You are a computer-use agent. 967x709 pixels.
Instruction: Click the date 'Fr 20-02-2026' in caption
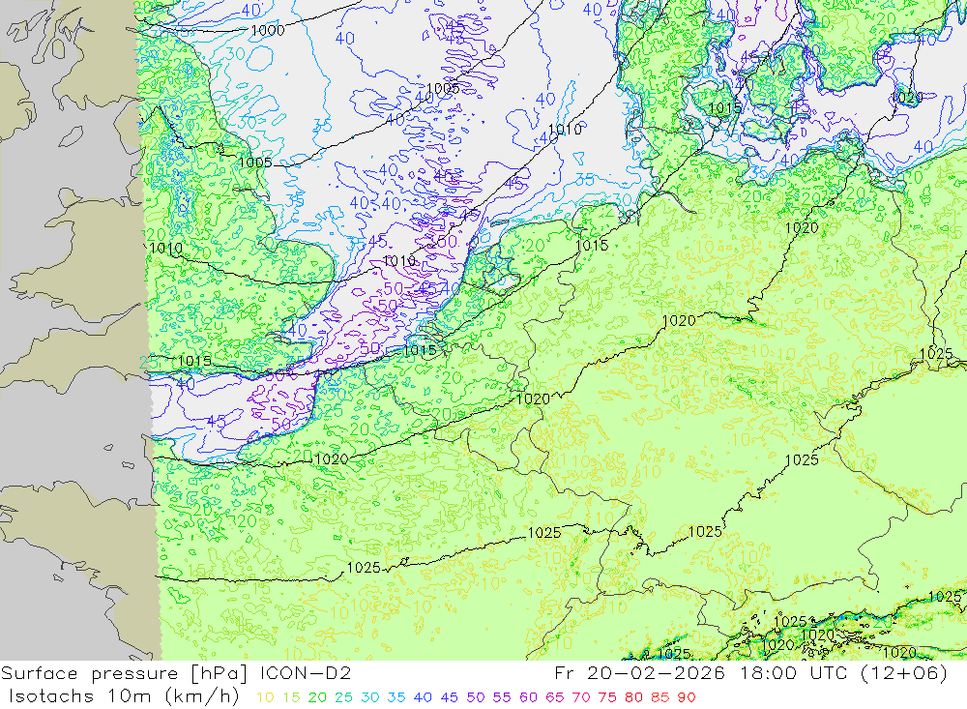click(x=639, y=672)
